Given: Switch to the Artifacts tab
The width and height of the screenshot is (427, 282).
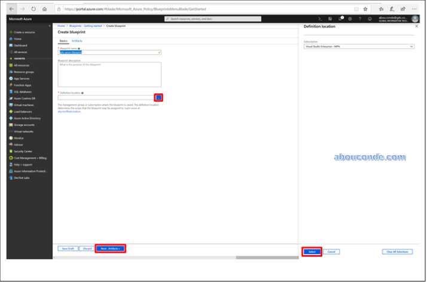Looking at the screenshot, I should (77, 41).
